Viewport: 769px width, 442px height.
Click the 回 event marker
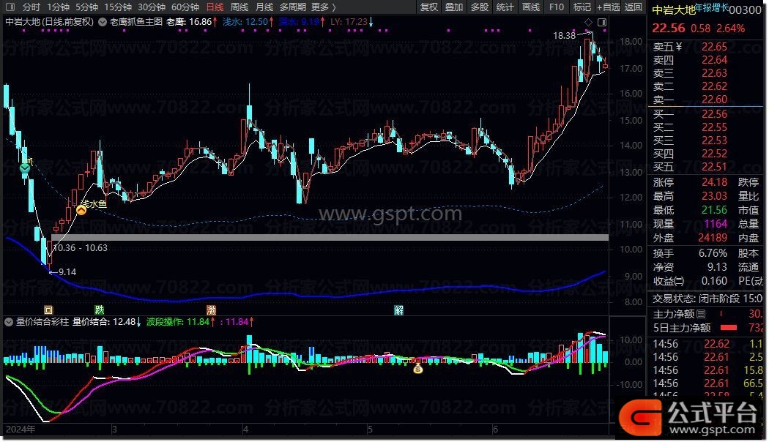(48, 310)
